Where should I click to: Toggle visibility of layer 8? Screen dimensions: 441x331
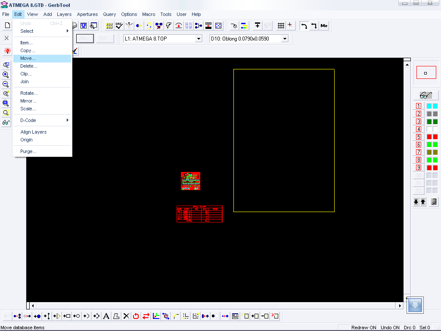click(x=419, y=160)
